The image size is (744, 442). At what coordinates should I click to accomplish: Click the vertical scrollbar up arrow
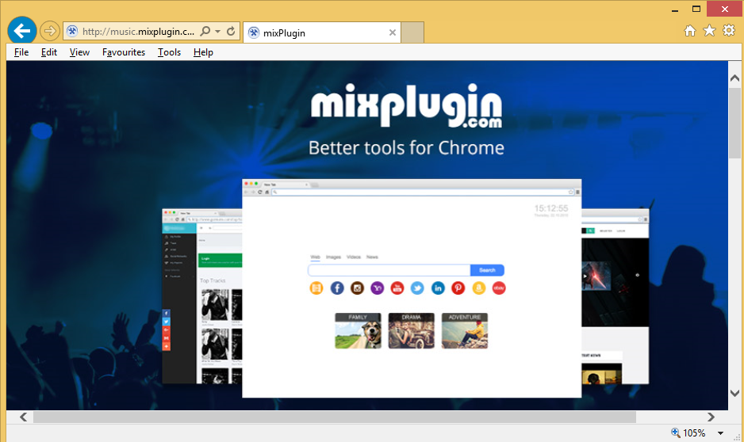pyautogui.click(x=734, y=78)
